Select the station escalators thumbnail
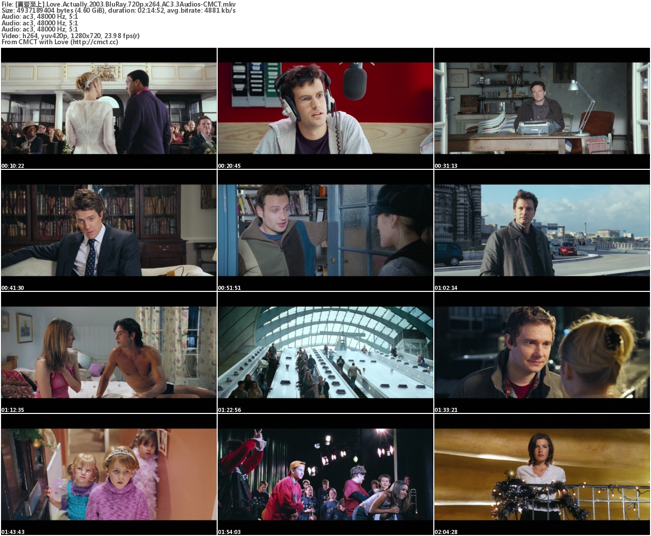 325,352
